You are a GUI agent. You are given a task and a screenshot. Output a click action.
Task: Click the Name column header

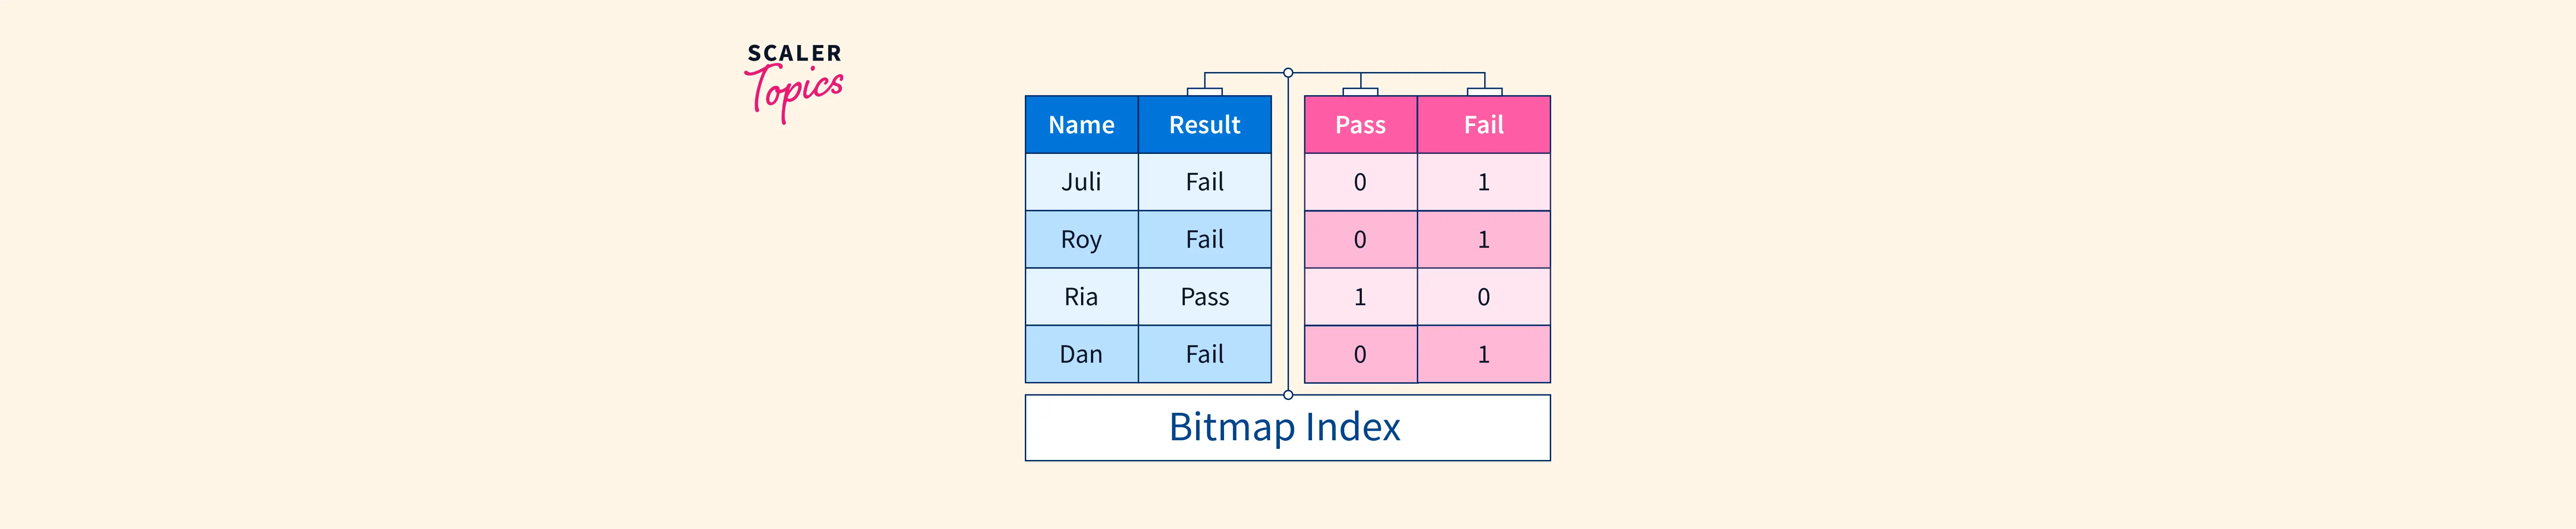click(1081, 125)
